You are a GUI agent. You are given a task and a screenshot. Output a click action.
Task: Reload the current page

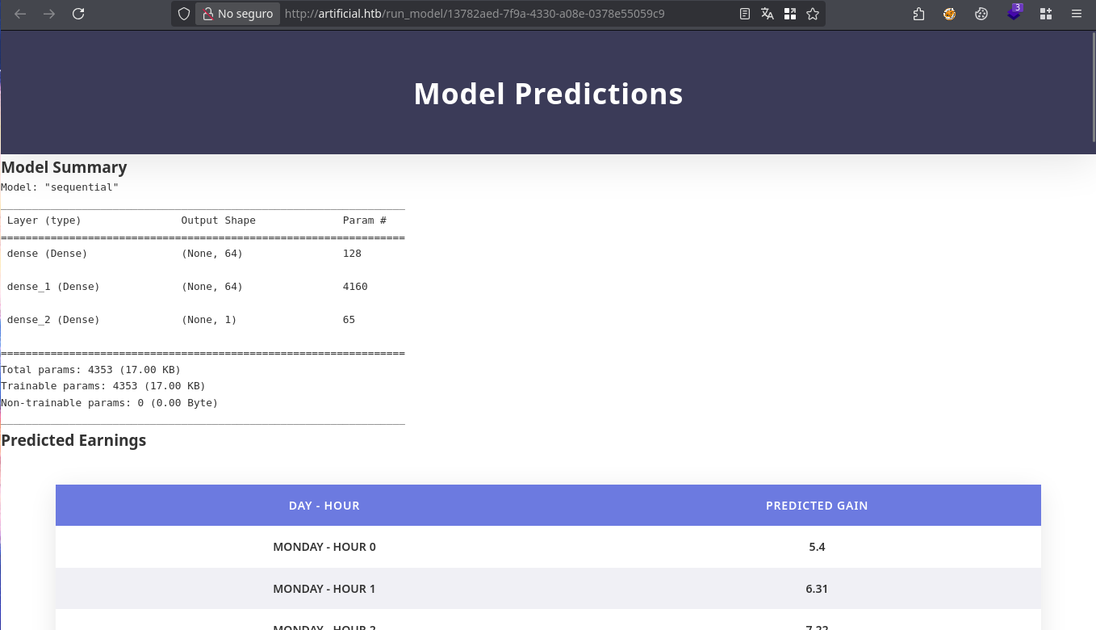tap(78, 14)
